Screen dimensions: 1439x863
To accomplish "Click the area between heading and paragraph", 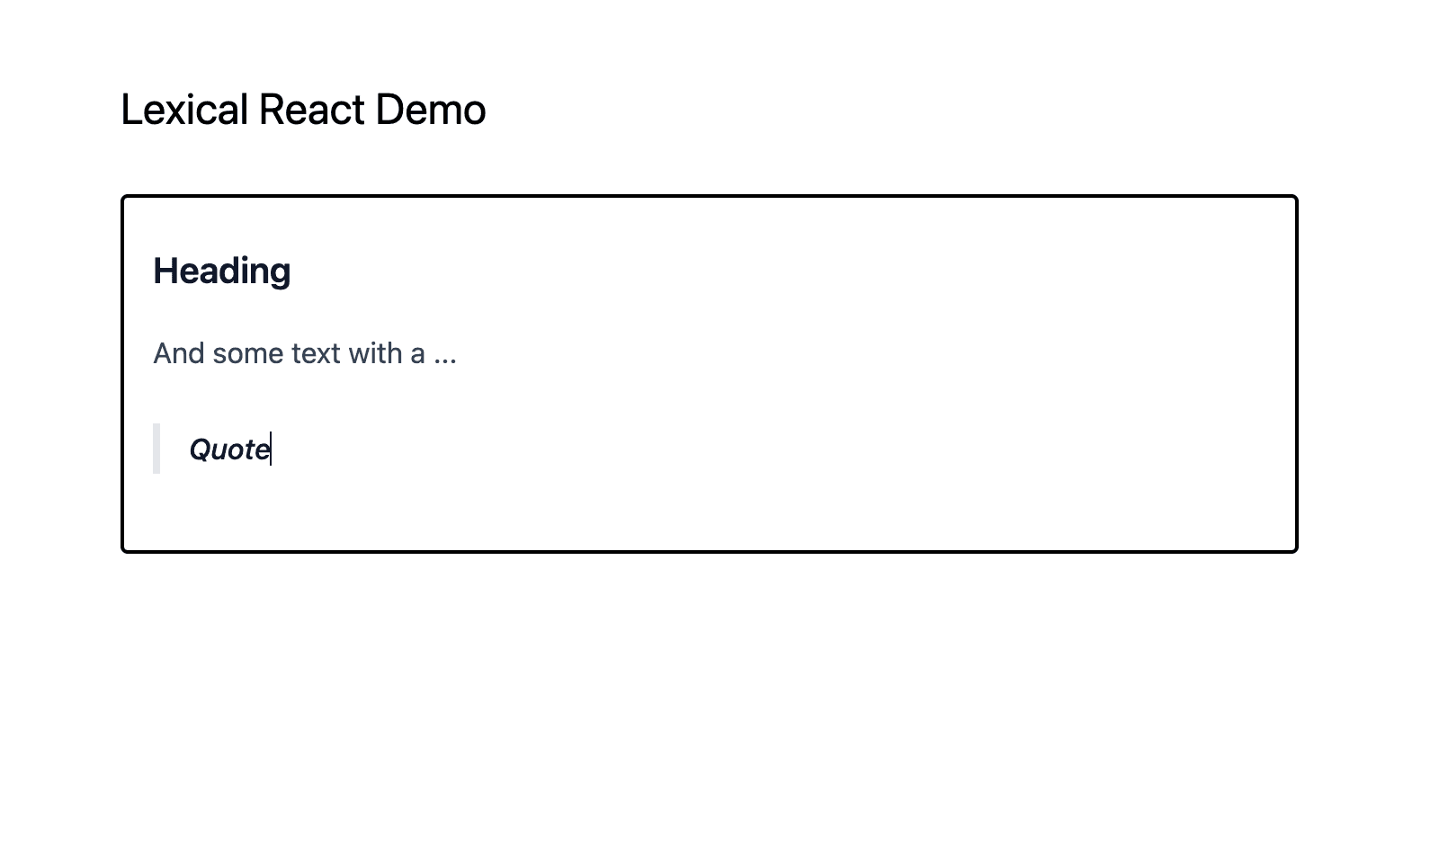I will click(x=360, y=310).
